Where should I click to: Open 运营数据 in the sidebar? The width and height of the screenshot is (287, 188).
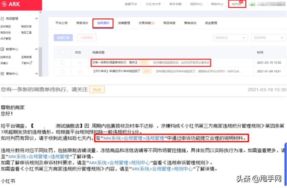click(27, 57)
